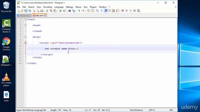Collapse the script tag fold marker
The image size is (200, 112).
(x=26, y=43)
